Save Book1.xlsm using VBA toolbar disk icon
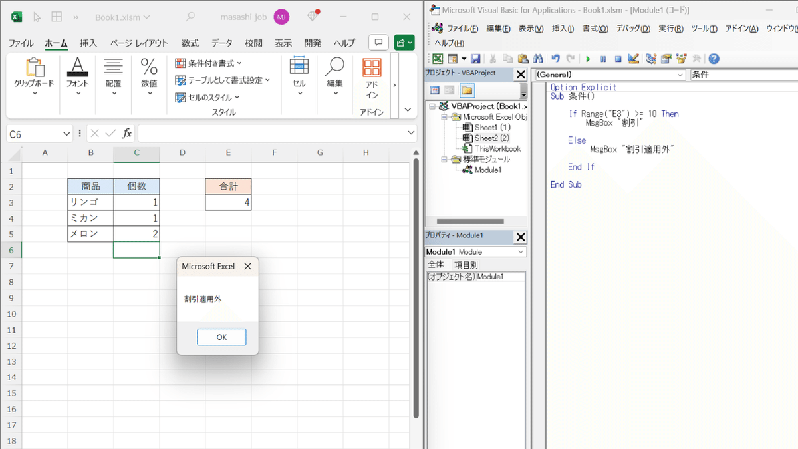Image resolution: width=798 pixels, height=449 pixels. (475, 59)
